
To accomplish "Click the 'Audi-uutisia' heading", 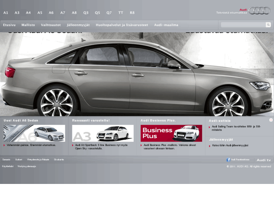I will (x=220, y=121).
